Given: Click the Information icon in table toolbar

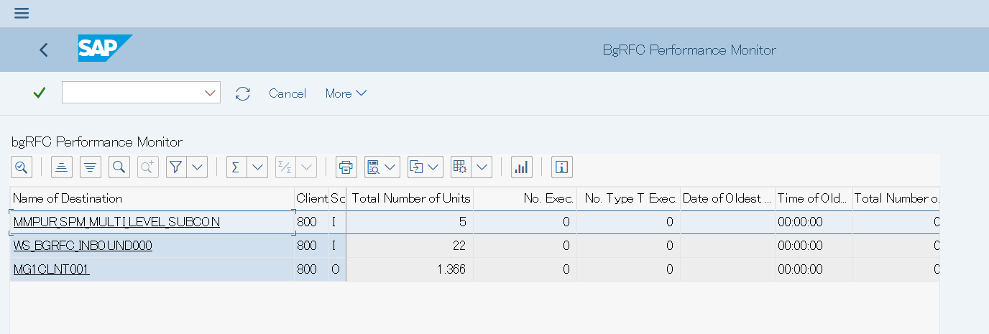Looking at the screenshot, I should pyautogui.click(x=561, y=167).
